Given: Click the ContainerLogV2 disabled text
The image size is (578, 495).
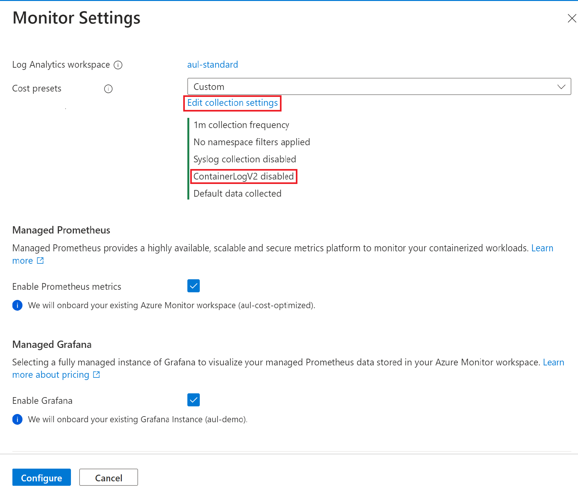Looking at the screenshot, I should (x=243, y=176).
